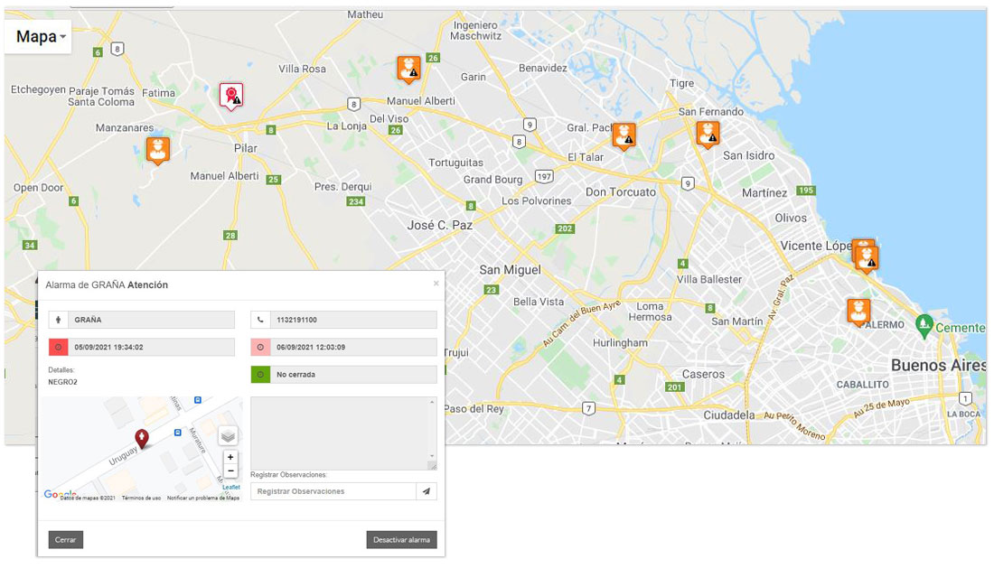This screenshot has width=994, height=587.
Task: Click the San Miguel map label
Action: [511, 270]
